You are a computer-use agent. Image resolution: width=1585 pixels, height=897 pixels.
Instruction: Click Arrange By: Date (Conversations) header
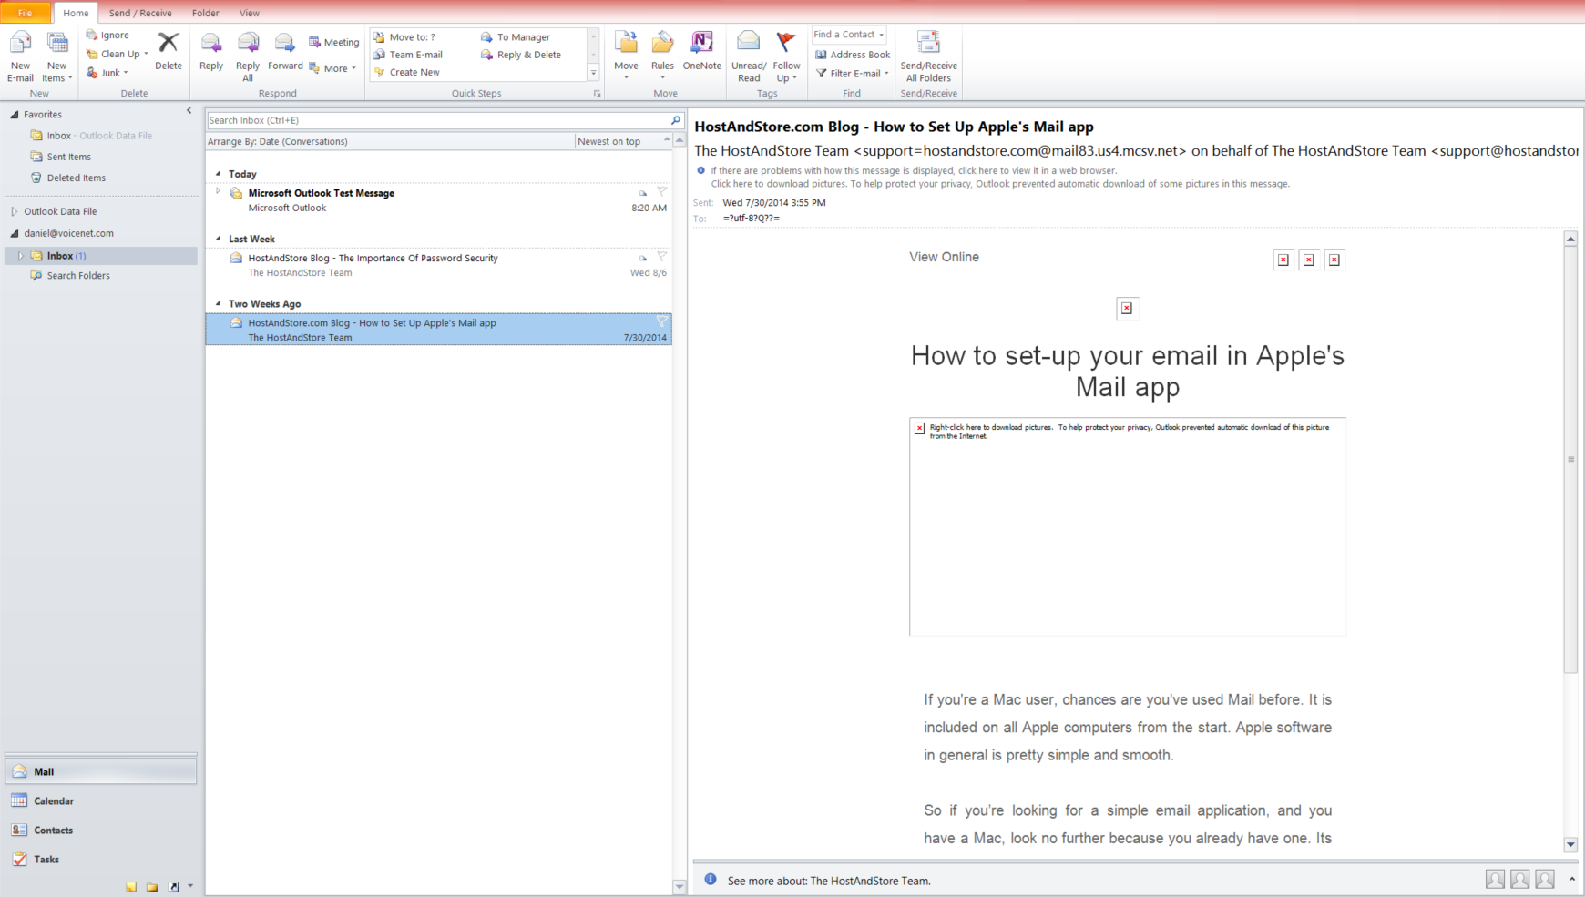(390, 141)
